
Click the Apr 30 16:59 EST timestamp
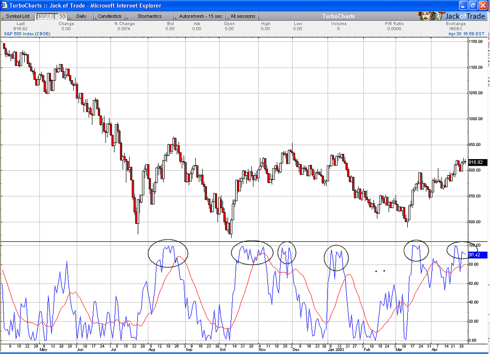click(466, 34)
